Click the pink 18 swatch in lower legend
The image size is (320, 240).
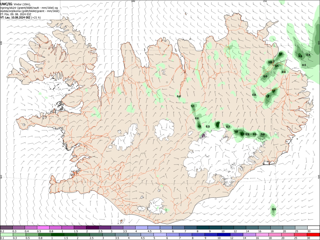click(275, 234)
